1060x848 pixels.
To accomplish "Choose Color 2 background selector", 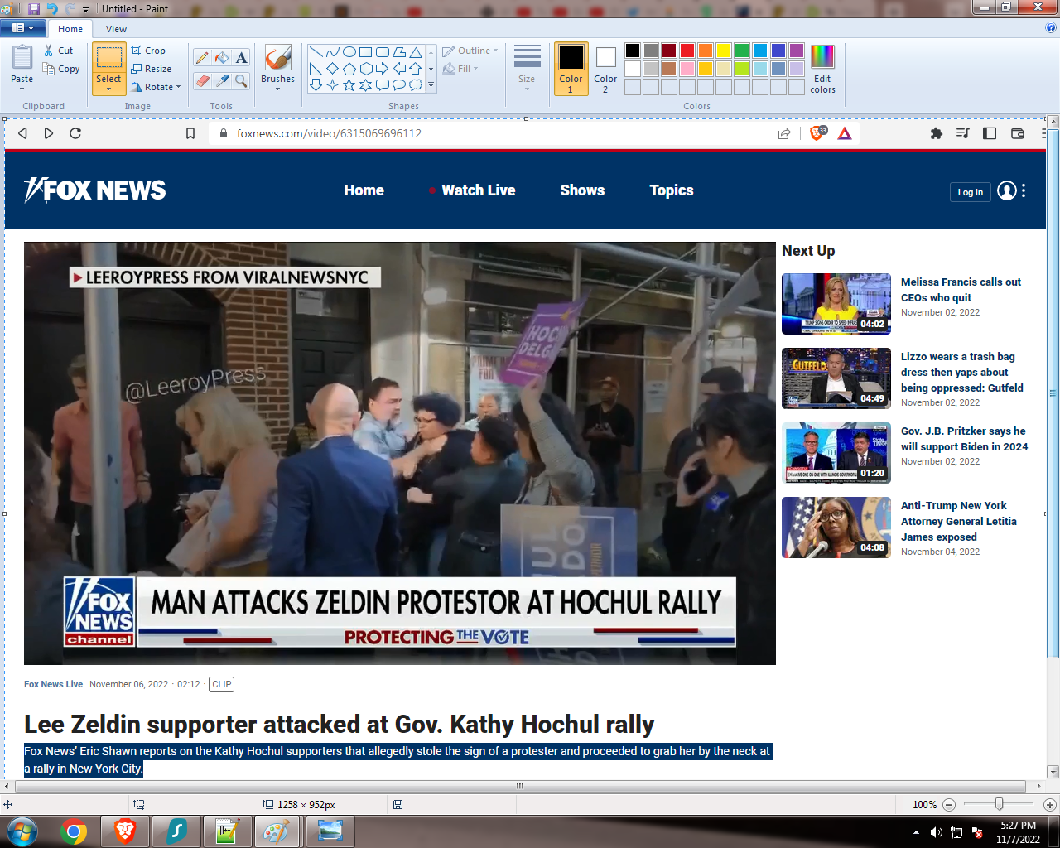I will pos(605,69).
